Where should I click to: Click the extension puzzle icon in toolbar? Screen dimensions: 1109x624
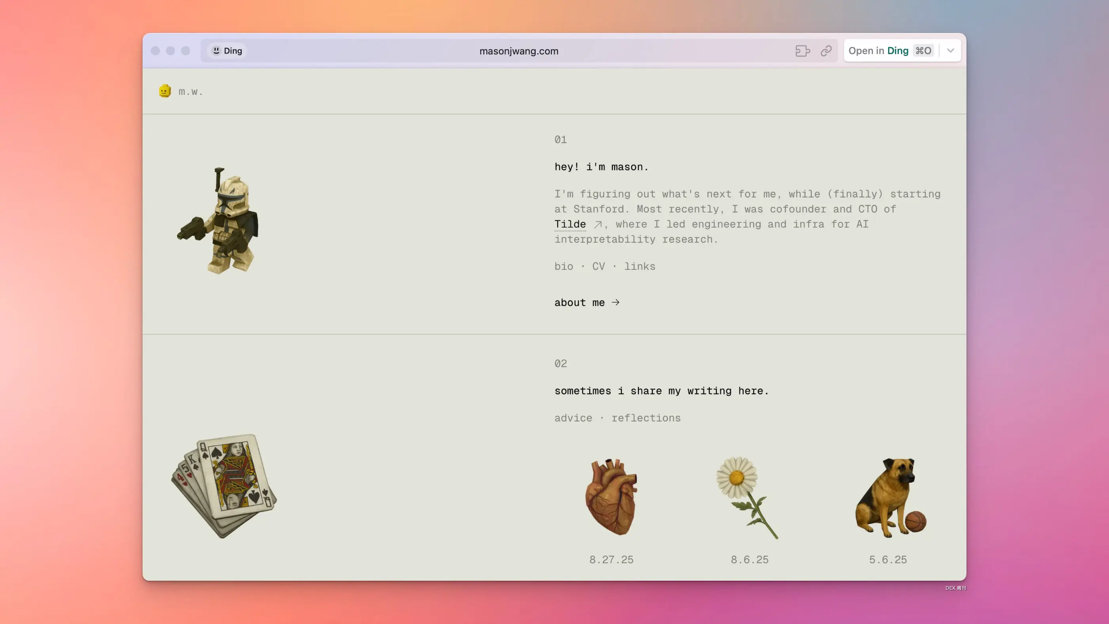coord(802,51)
